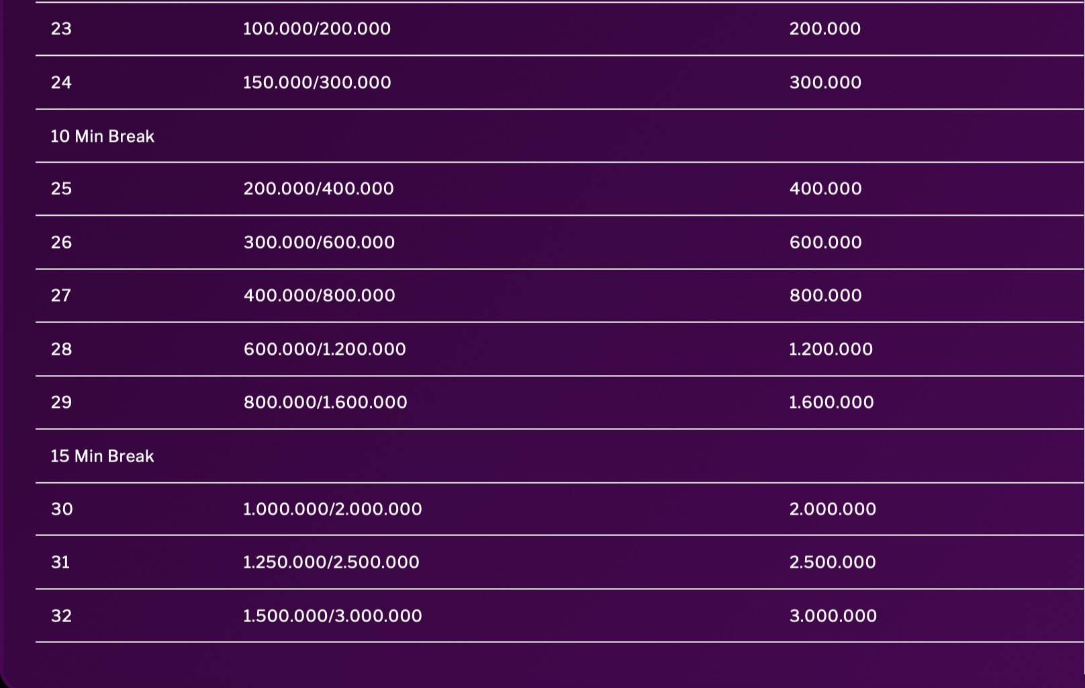Select the 600.000/1.200.000 blinds cell
The height and width of the screenshot is (688, 1085).
coord(324,349)
